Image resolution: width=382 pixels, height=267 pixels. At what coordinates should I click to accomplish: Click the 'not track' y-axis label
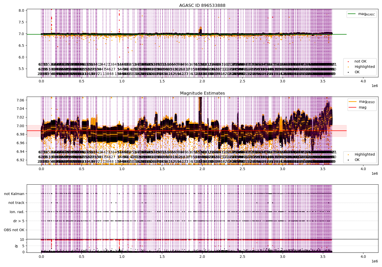coord(16,203)
